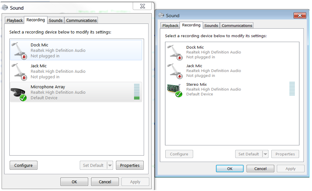Screen dimensions: 312x191
Task: Click Microphone Array level meter
Action: tap(137, 91)
